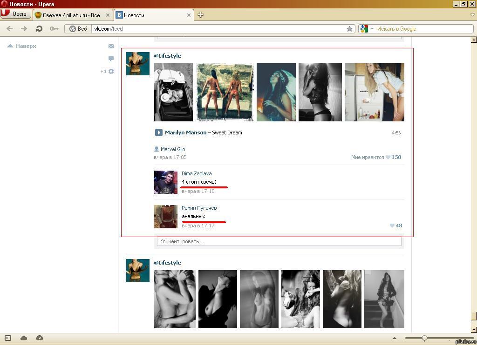The height and width of the screenshot is (345, 477).
Task: Go back using the back arrow
Action: [10, 29]
